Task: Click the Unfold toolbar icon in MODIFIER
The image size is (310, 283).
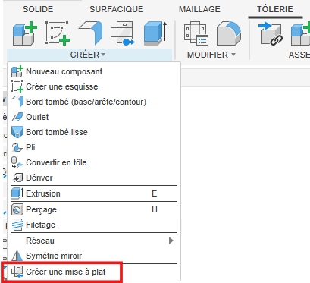Action: [229, 33]
